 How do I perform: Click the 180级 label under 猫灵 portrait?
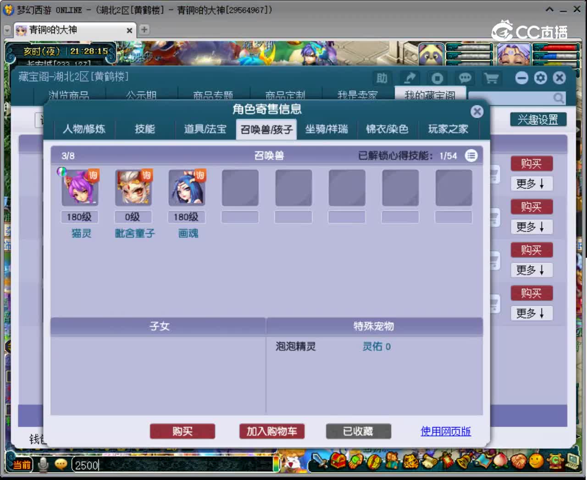tap(80, 217)
